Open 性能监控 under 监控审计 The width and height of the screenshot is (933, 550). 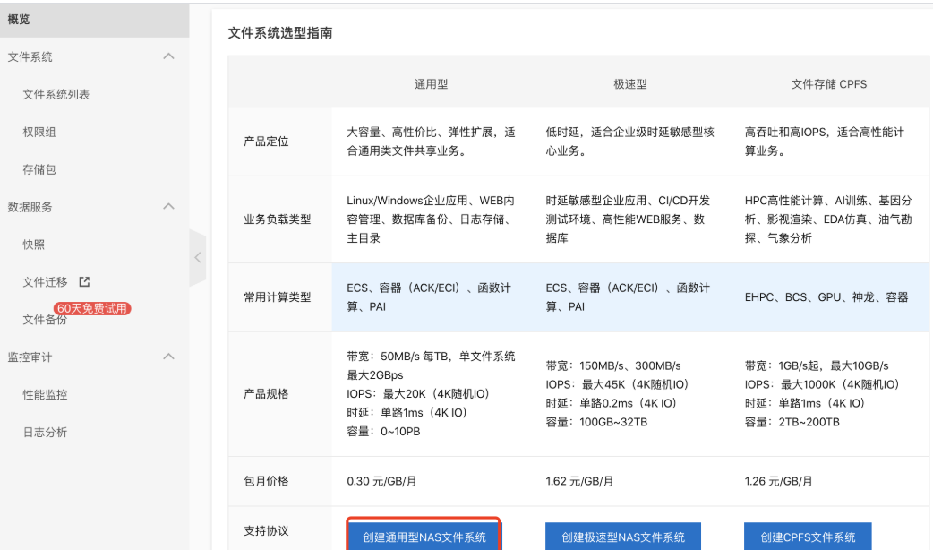45,394
